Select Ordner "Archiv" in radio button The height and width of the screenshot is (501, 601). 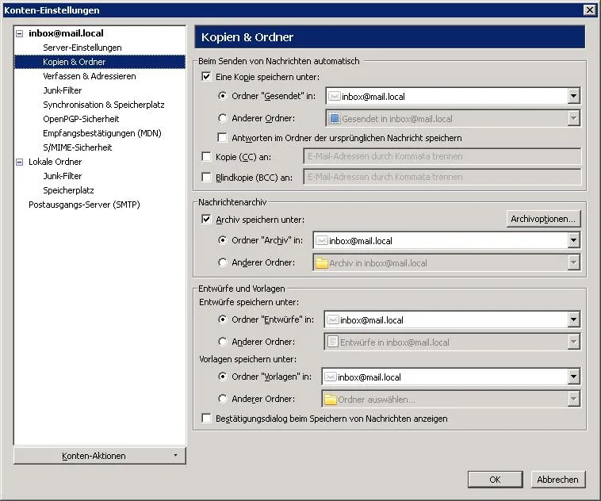tap(222, 240)
